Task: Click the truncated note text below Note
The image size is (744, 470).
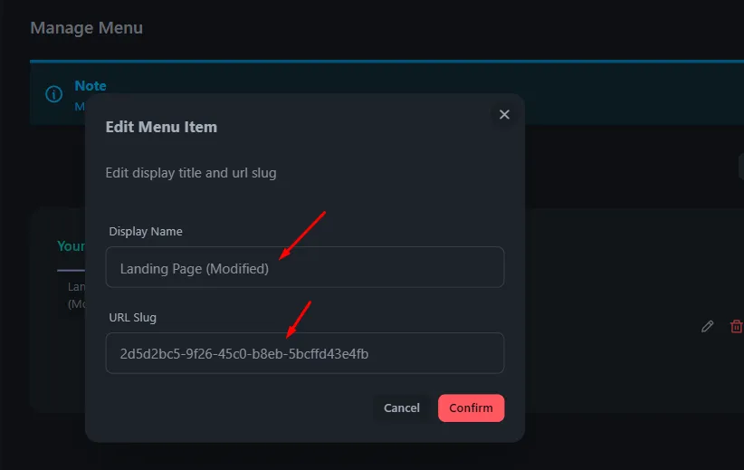Action: point(80,106)
